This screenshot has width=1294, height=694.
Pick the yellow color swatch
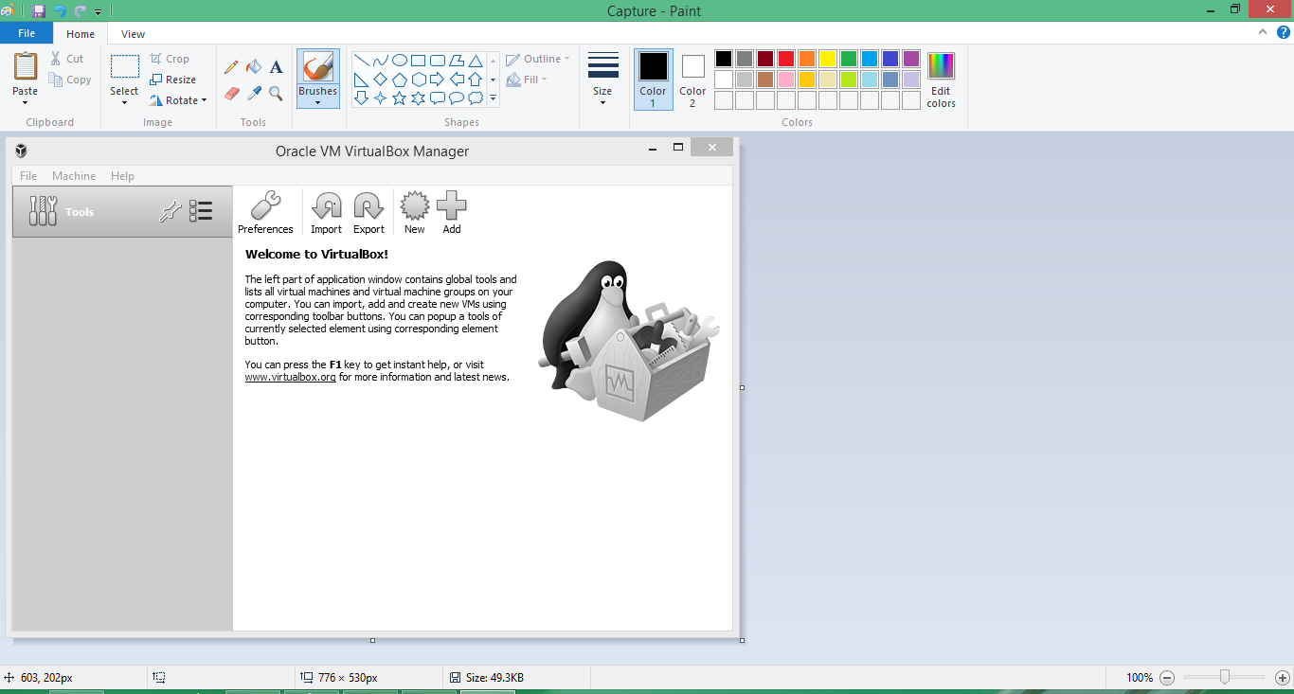[828, 59]
